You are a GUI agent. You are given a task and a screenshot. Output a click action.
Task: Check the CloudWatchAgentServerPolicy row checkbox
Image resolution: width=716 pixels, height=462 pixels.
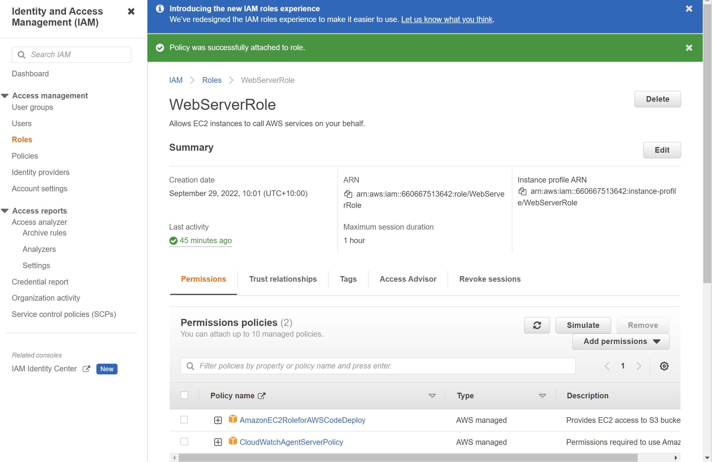tap(184, 442)
